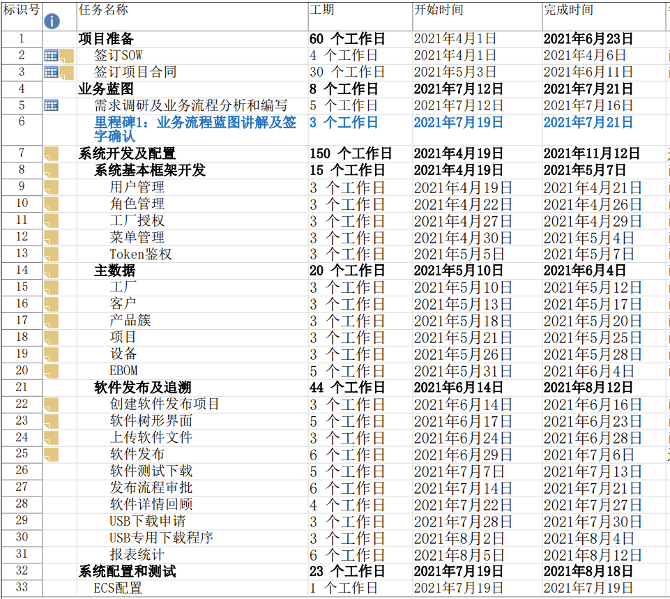Select the task name 软件详情回顾
670x599 pixels.
point(151,504)
